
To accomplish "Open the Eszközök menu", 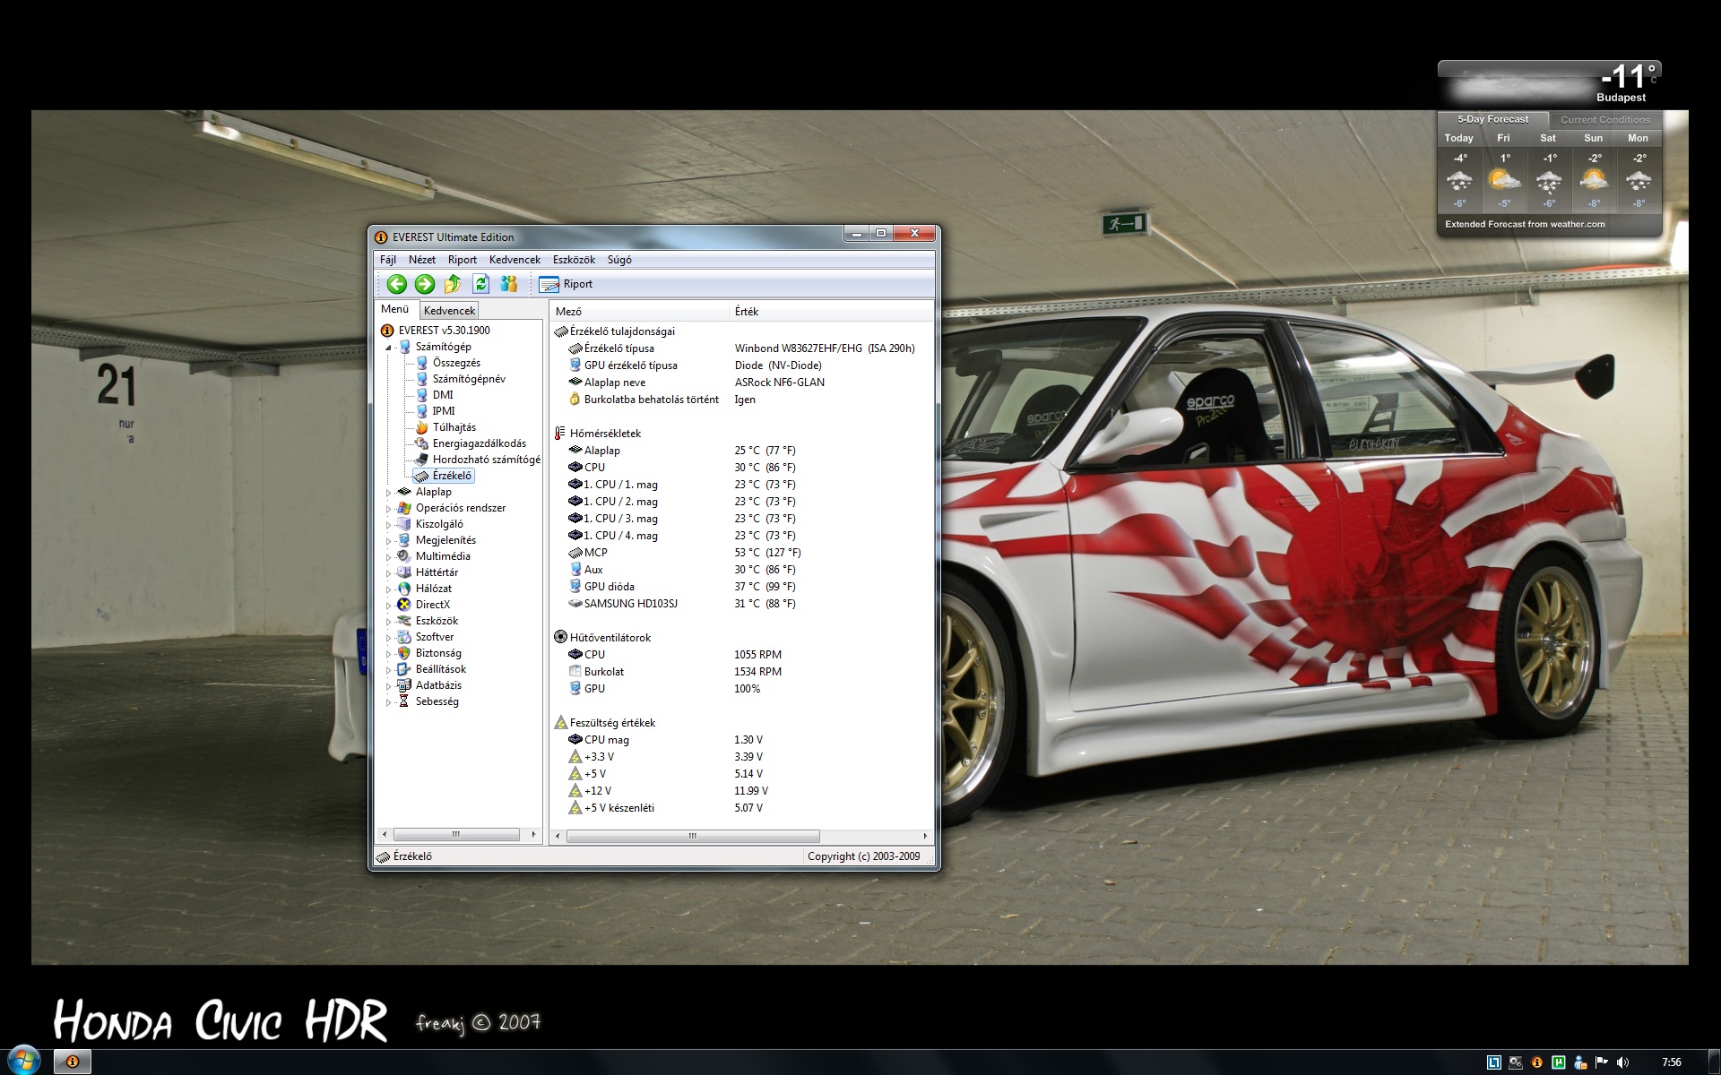I will (574, 260).
